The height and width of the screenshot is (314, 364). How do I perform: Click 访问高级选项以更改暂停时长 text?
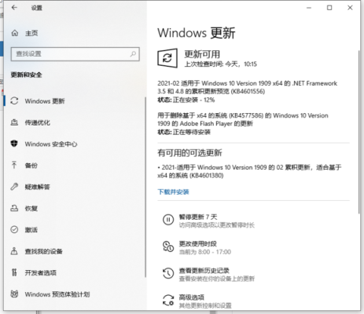click(x=217, y=225)
